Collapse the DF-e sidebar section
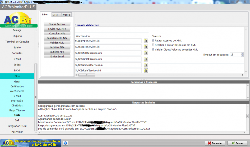Screen dimensions: 250x147 pyautogui.click(x=17, y=76)
